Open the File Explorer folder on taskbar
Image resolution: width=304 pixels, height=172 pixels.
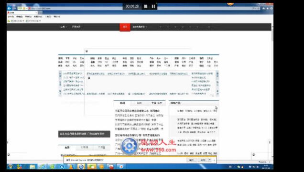click(33, 167)
